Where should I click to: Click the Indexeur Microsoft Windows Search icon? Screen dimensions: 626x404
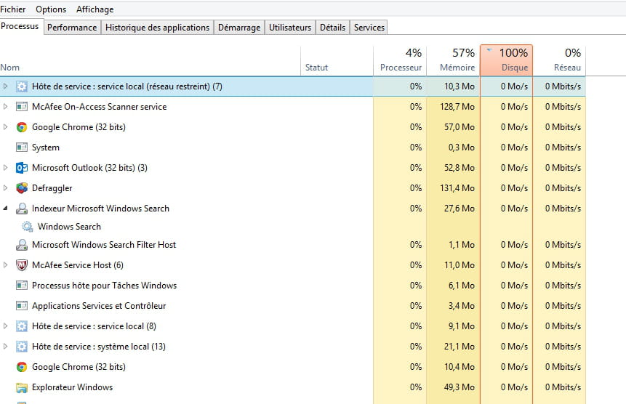pos(22,209)
